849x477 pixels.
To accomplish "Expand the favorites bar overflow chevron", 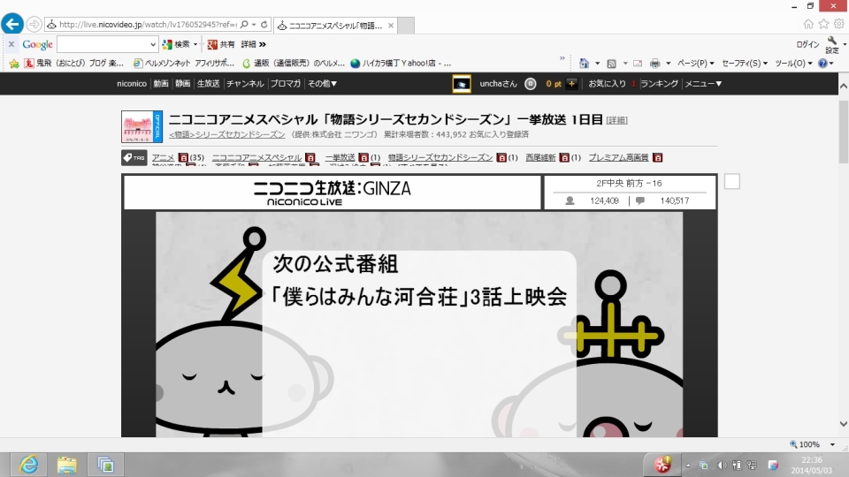I will tap(562, 58).
